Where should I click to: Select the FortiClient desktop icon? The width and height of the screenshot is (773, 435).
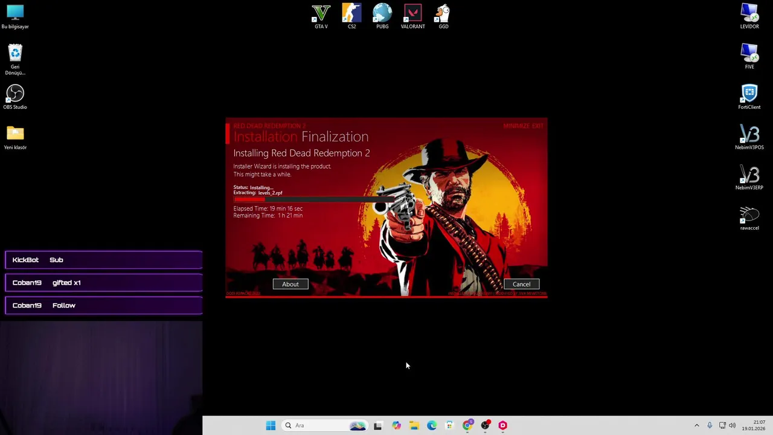pos(749,97)
